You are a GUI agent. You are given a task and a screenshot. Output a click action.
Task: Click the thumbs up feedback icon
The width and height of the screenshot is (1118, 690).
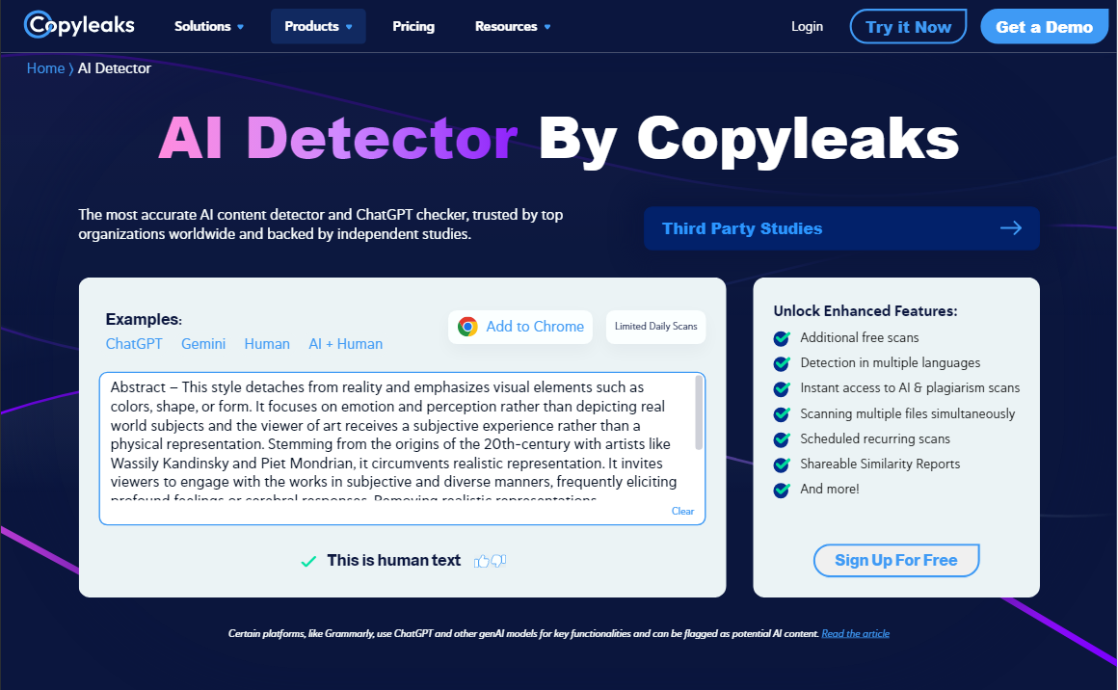pyautogui.click(x=482, y=561)
